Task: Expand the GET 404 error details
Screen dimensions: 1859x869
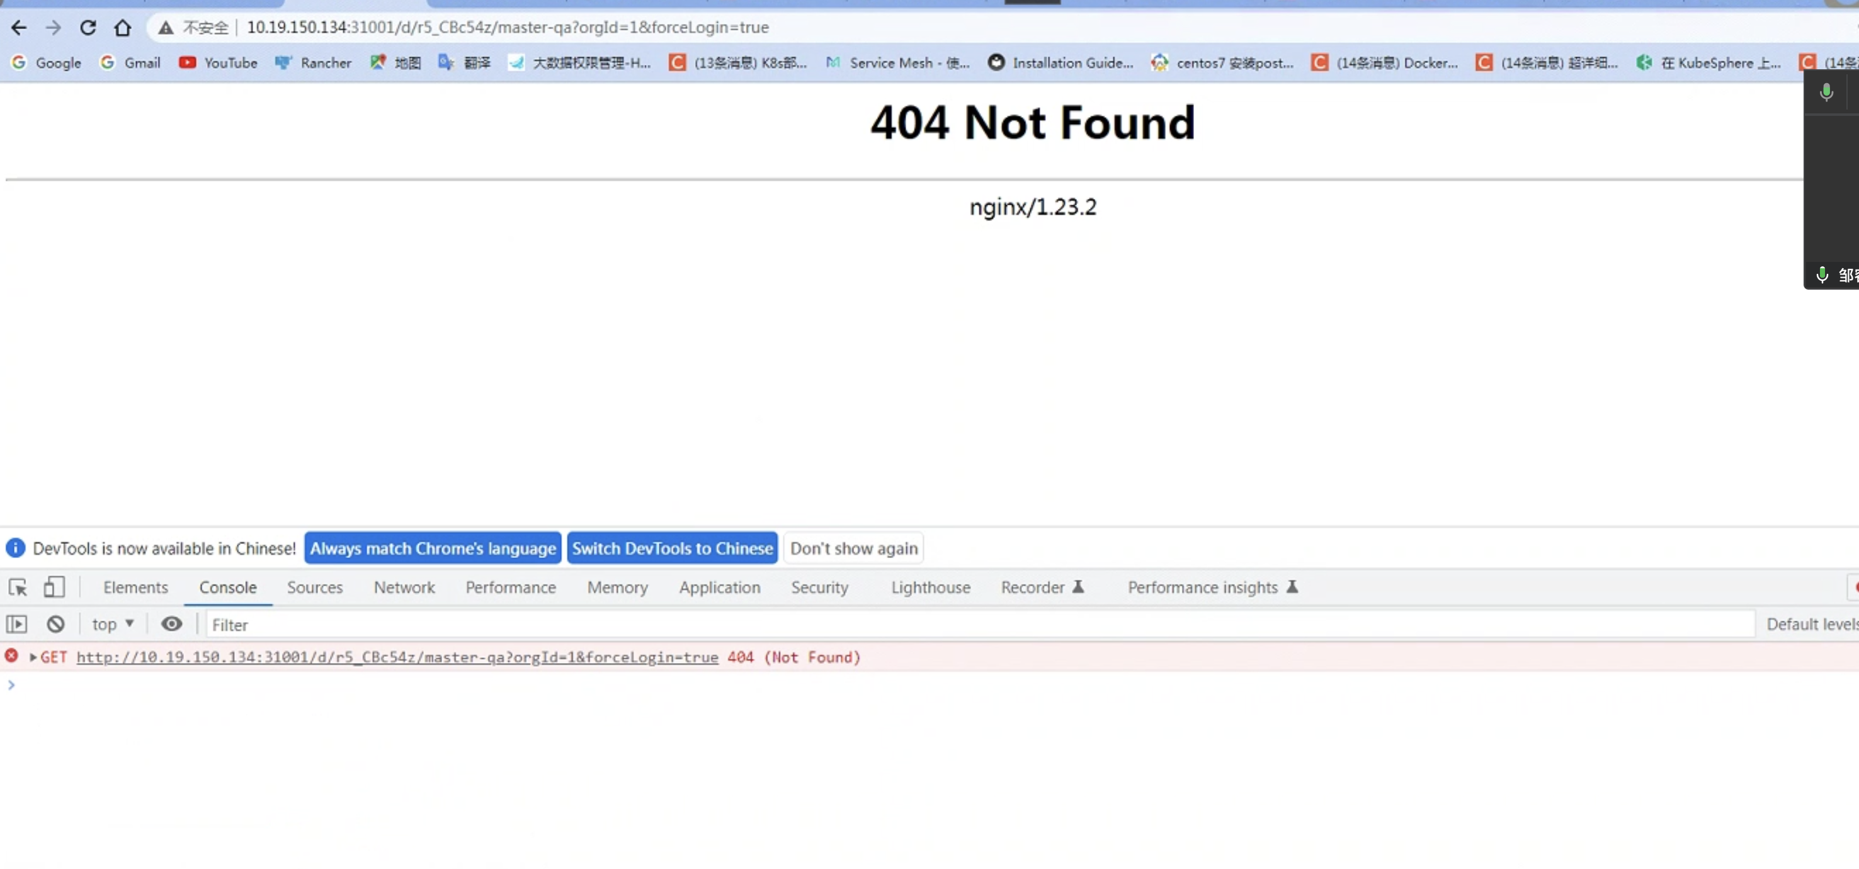Action: click(33, 657)
